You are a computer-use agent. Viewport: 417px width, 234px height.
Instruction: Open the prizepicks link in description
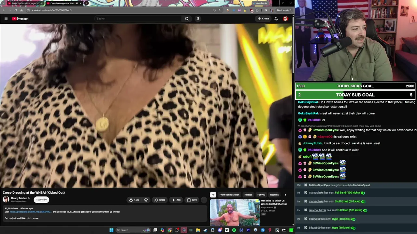coord(31,212)
